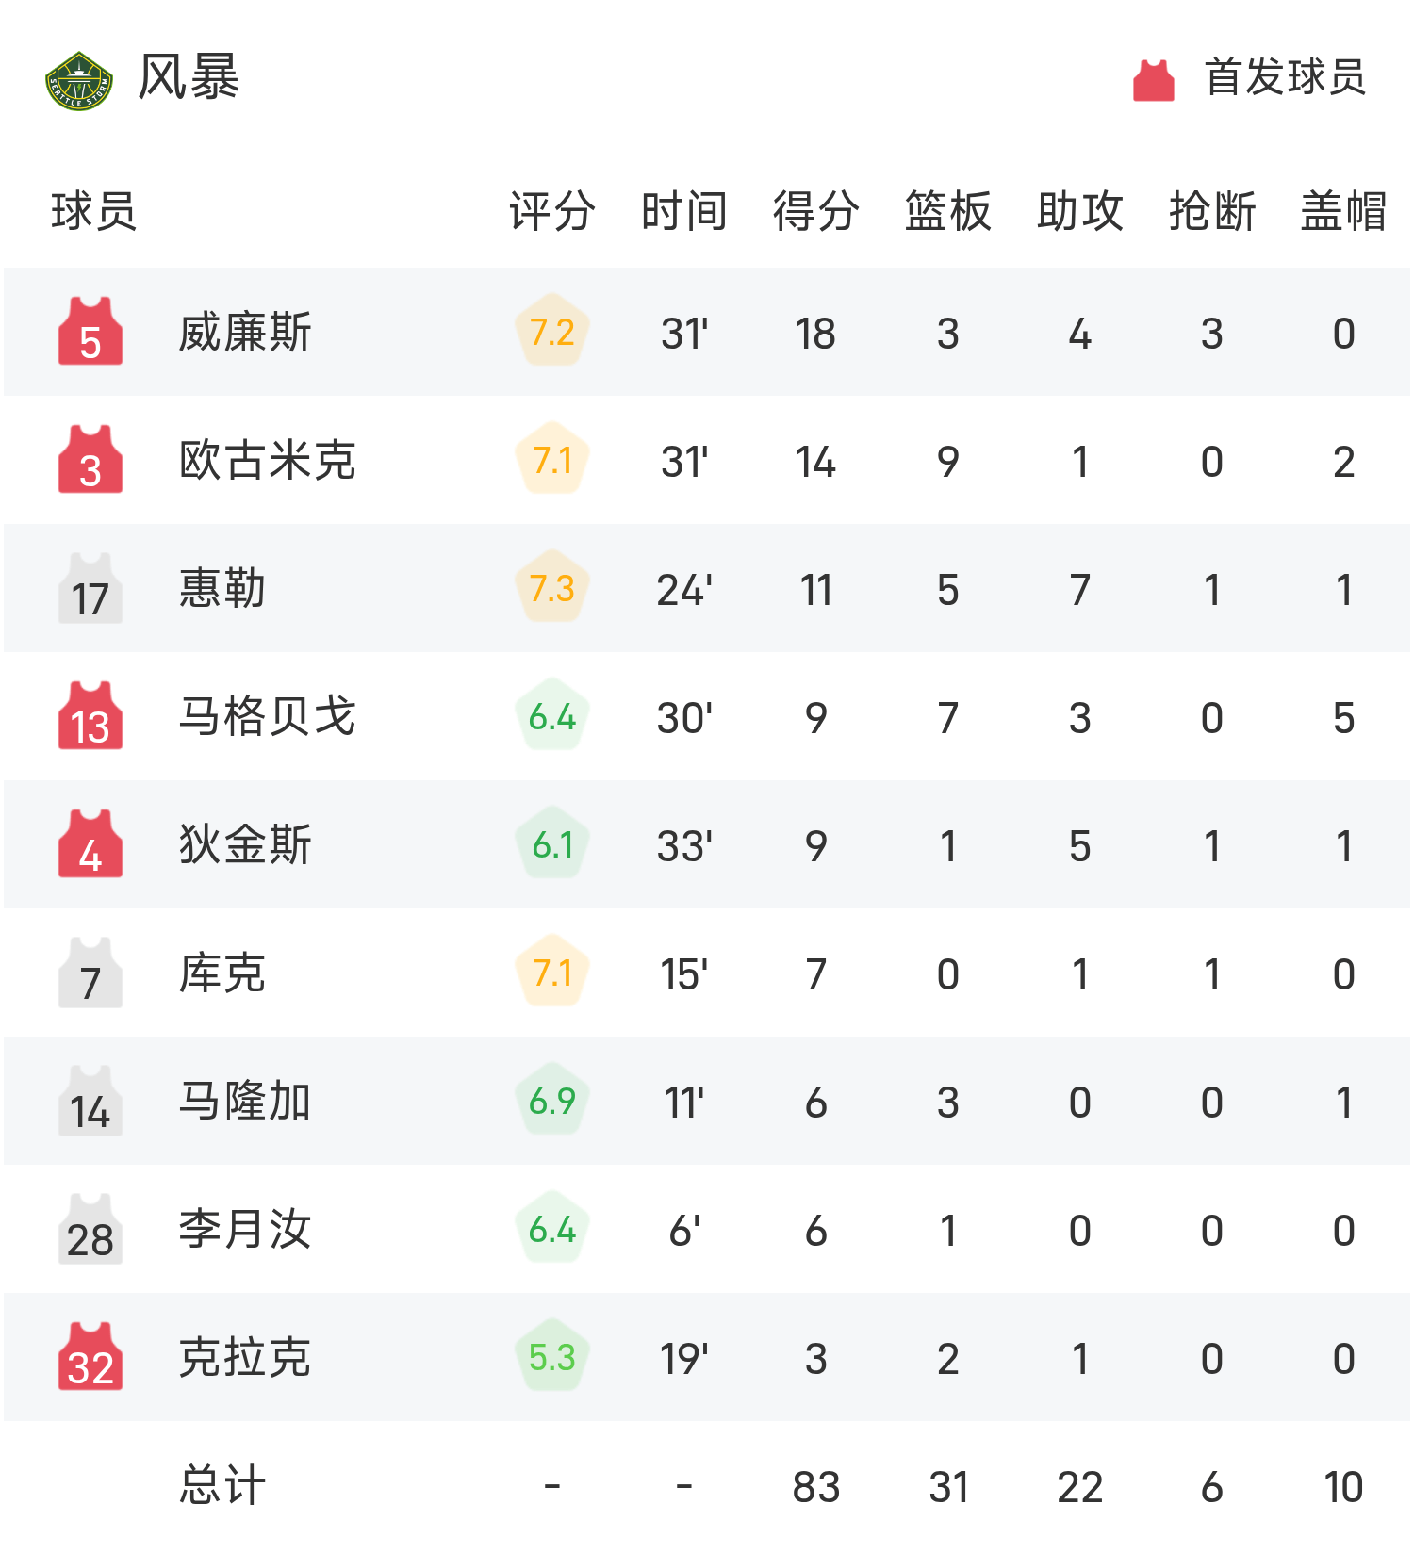Sort by the 得分 column header
Screen dimensions: 1414x1553
point(815,211)
